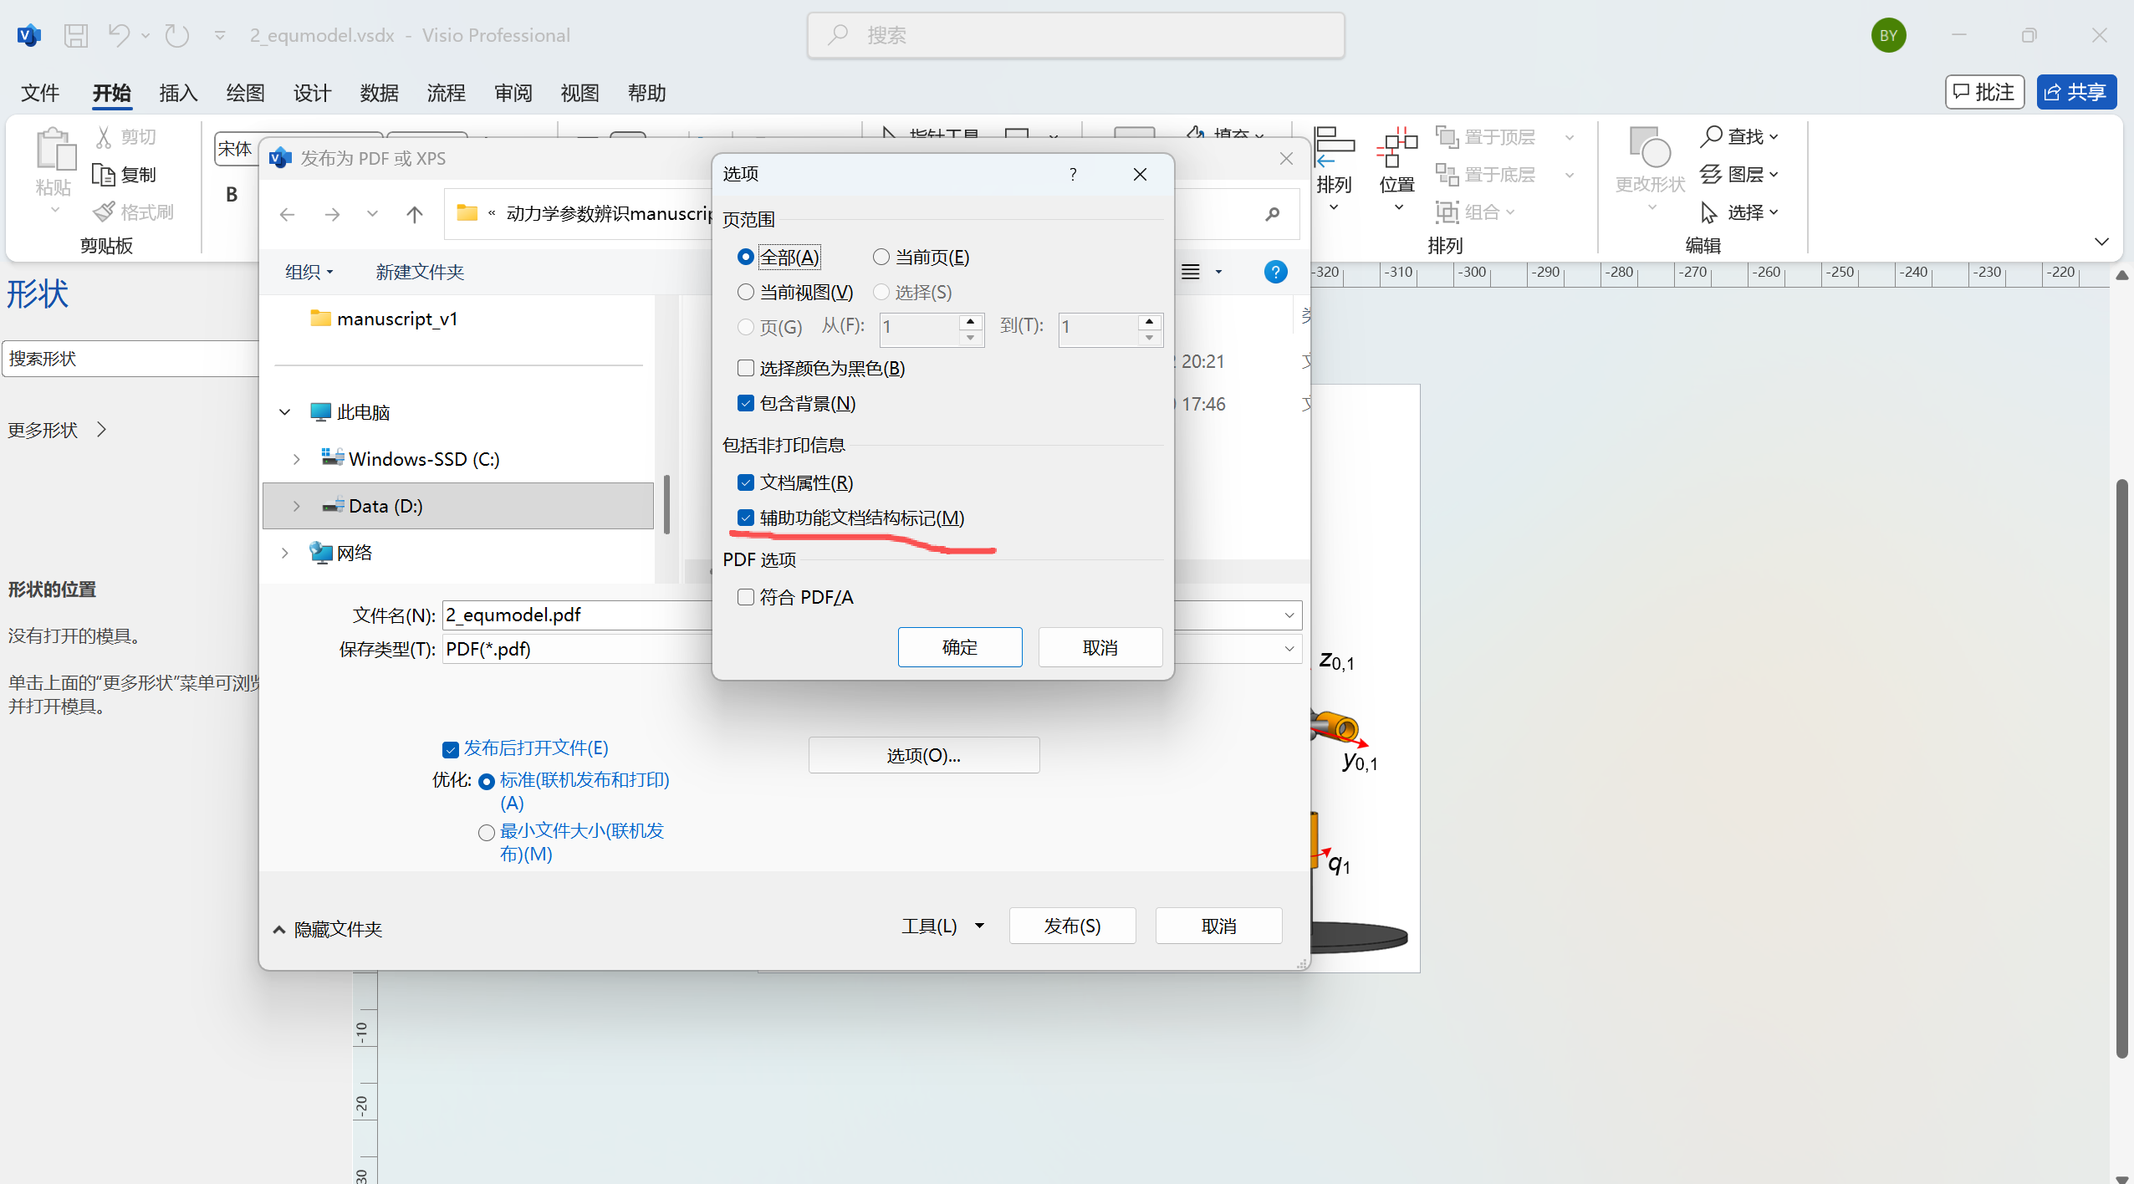This screenshot has height=1184, width=2134.
Task: Switch to the Insert (插入) ribbon tab
Action: click(x=178, y=93)
